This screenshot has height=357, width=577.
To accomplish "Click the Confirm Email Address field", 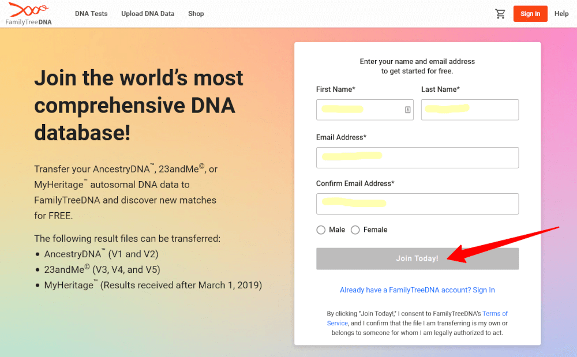I will click(x=417, y=204).
